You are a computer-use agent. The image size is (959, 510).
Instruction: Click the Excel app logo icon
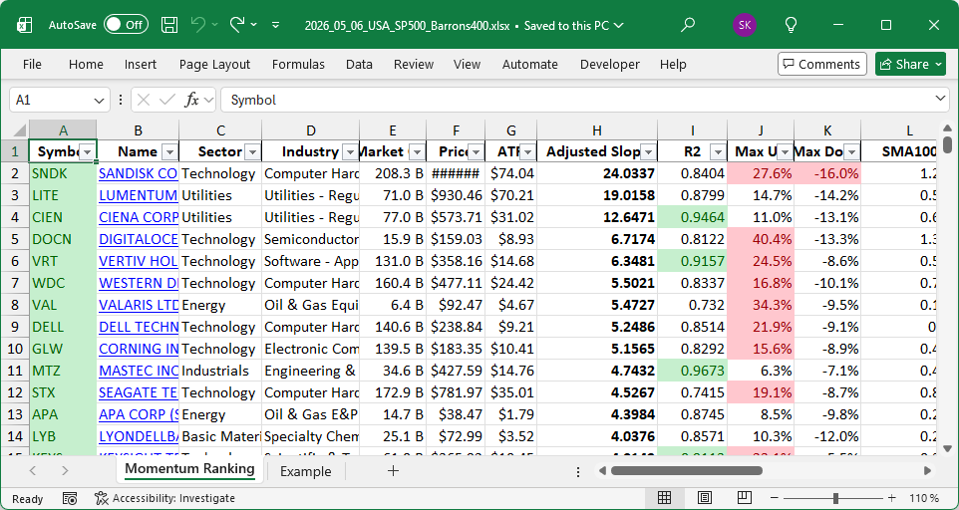click(x=25, y=25)
